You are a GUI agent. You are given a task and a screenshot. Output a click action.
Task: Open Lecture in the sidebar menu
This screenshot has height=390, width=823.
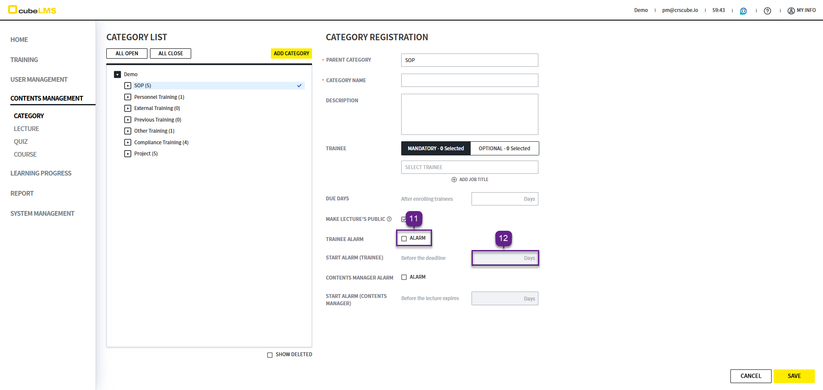(x=26, y=129)
